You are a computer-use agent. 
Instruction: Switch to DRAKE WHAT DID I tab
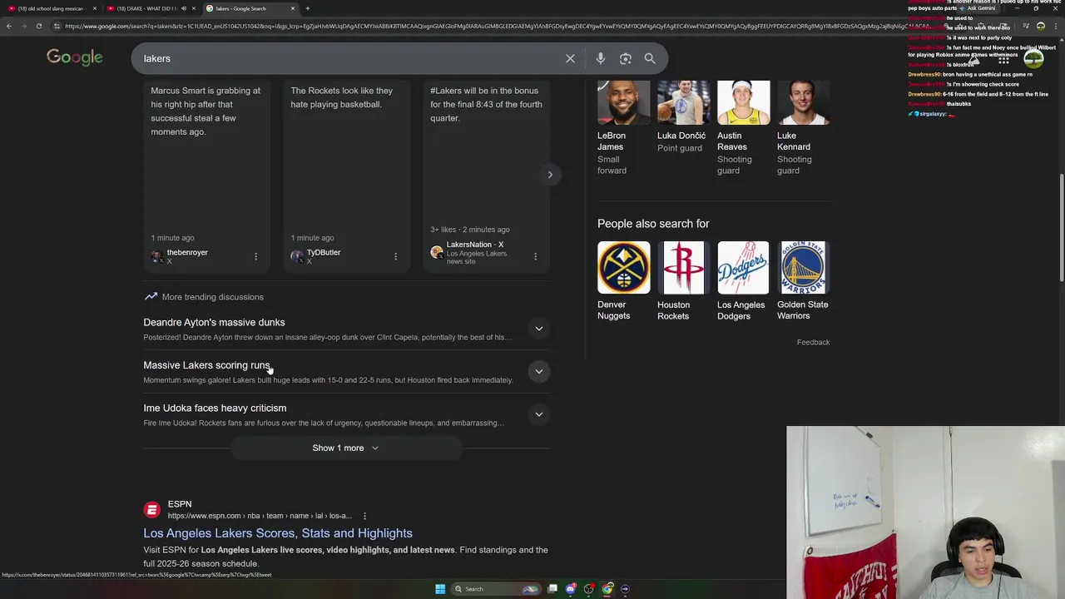pyautogui.click(x=150, y=8)
